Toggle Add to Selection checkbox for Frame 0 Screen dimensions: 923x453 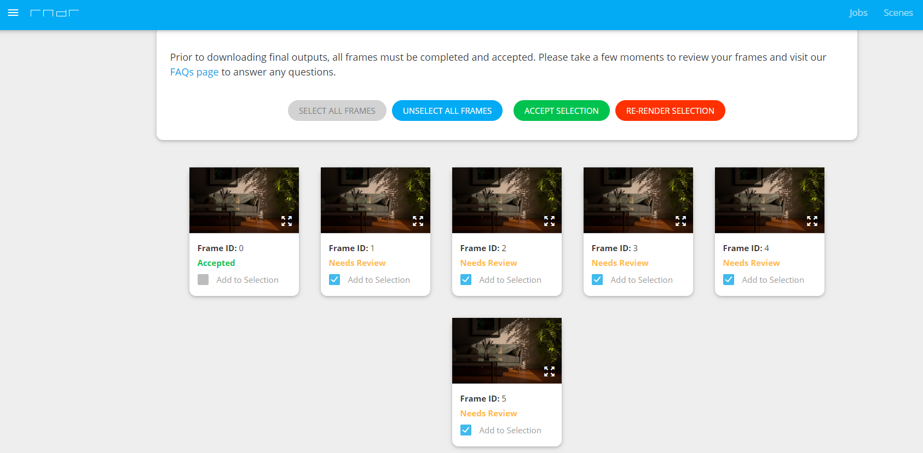[x=203, y=280]
